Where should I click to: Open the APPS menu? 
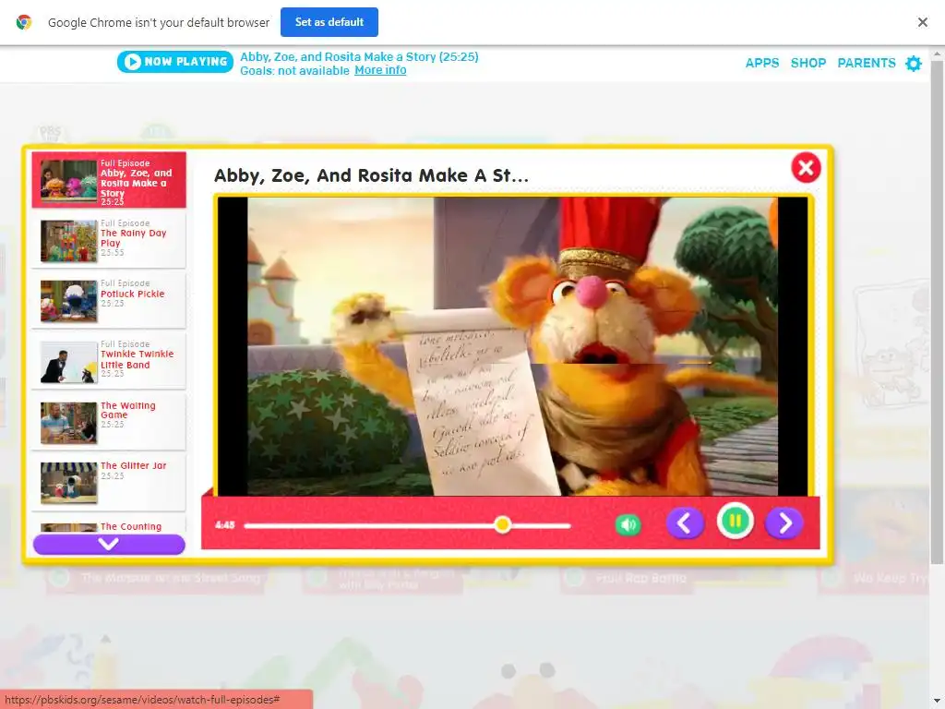761,63
